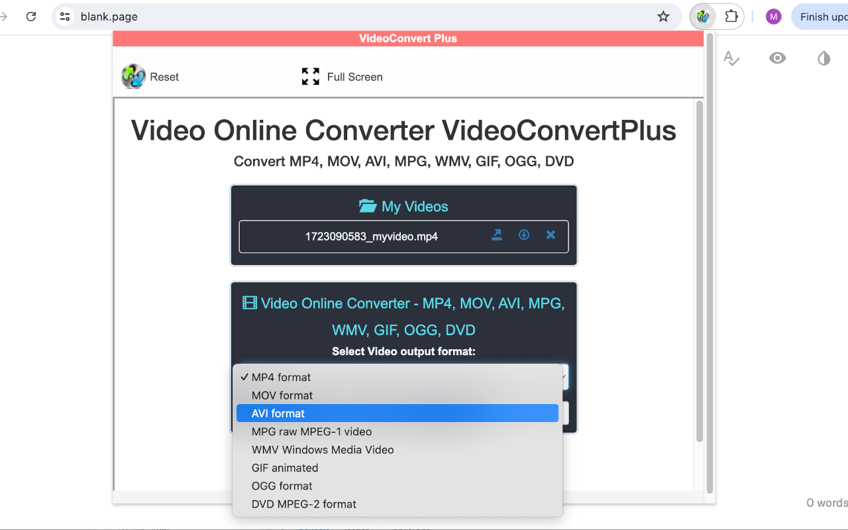Pick MPG raw MPEG-1 video option
The image size is (848, 530).
397,431
